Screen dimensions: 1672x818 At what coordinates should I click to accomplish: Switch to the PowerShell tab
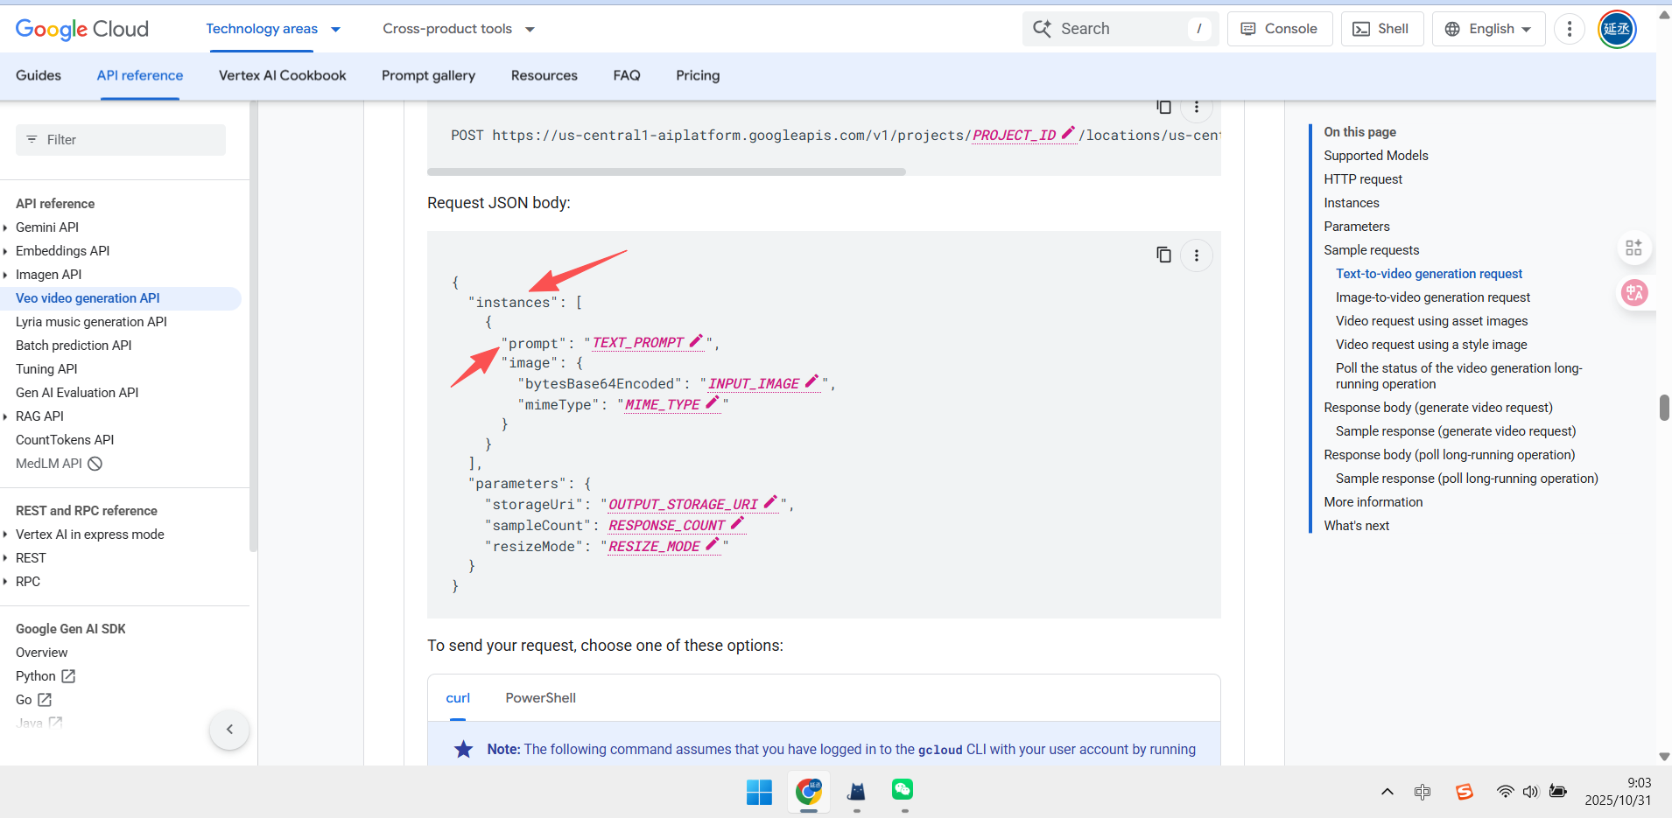540,698
